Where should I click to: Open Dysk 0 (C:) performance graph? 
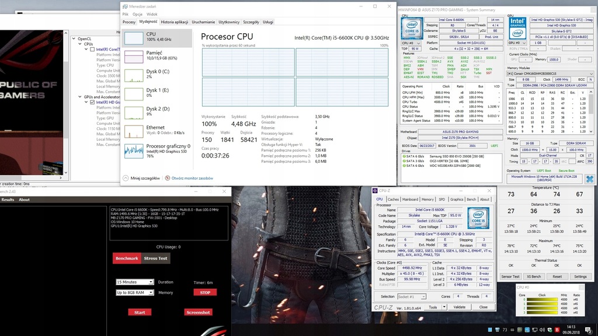coord(134,75)
